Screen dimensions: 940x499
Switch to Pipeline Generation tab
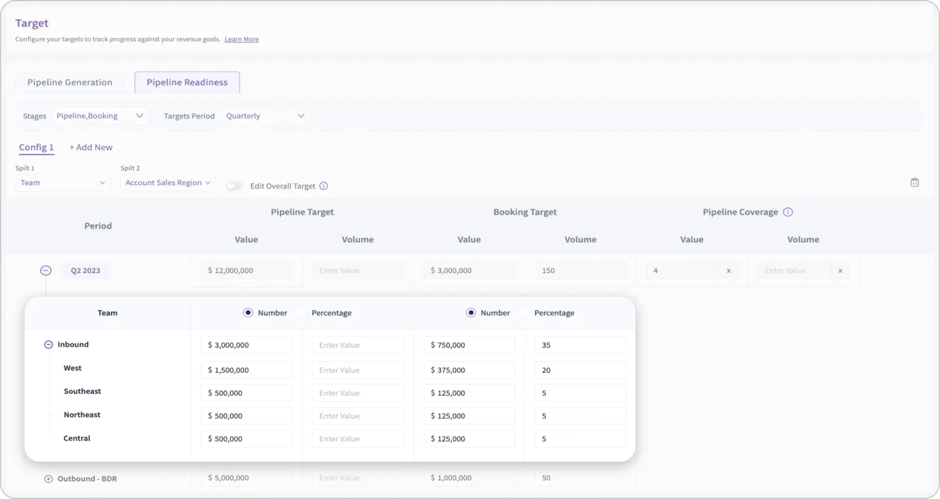(x=70, y=82)
